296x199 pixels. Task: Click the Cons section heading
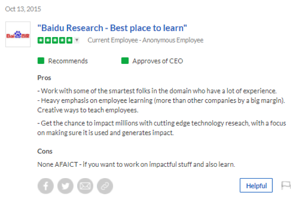pos(45,151)
